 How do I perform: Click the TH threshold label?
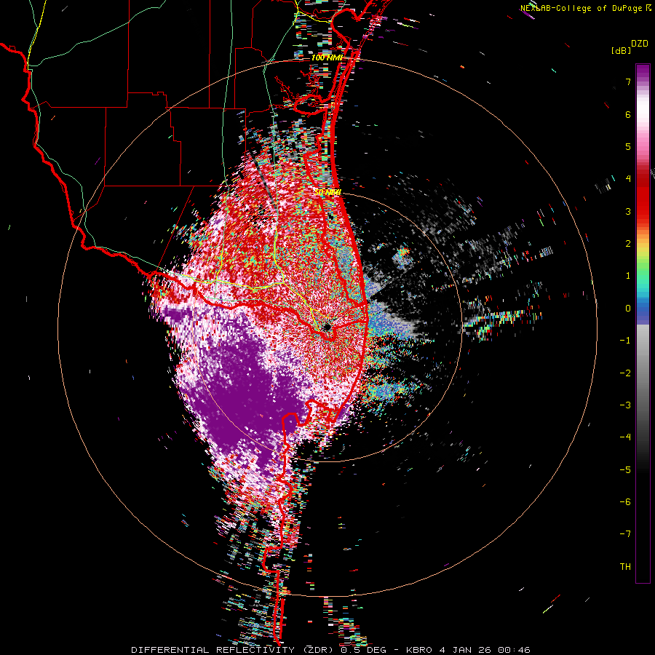coord(625,566)
